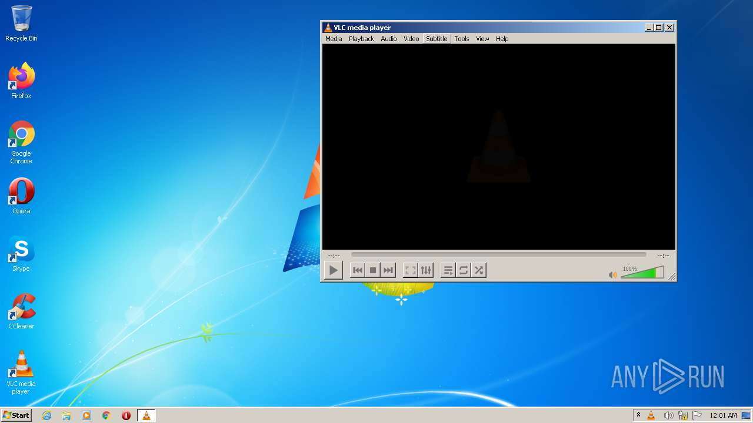Open the Audio menu

click(389, 39)
